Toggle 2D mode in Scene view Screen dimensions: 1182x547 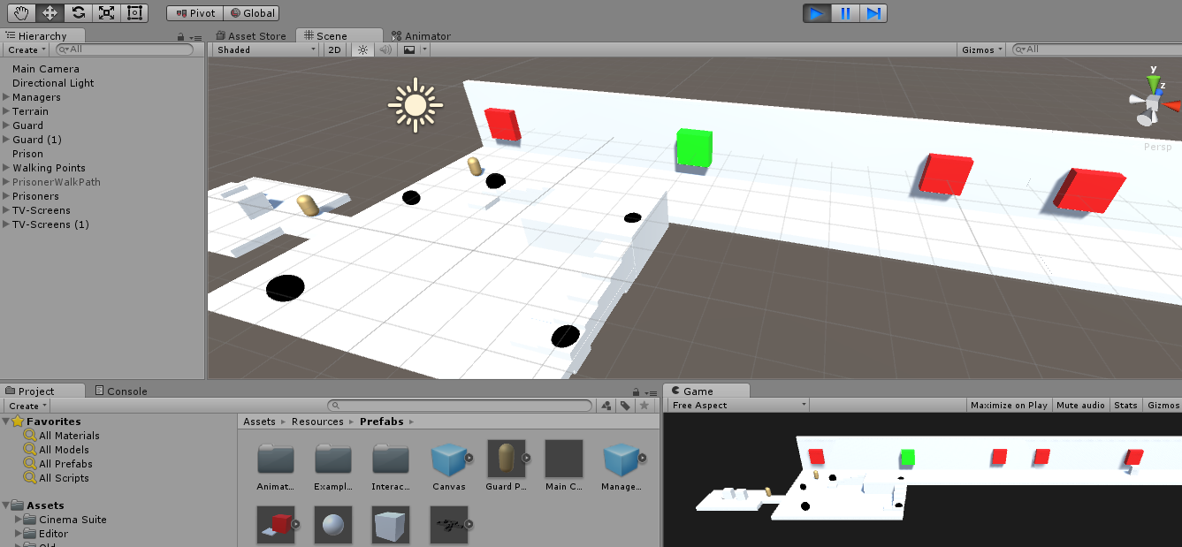tap(334, 50)
